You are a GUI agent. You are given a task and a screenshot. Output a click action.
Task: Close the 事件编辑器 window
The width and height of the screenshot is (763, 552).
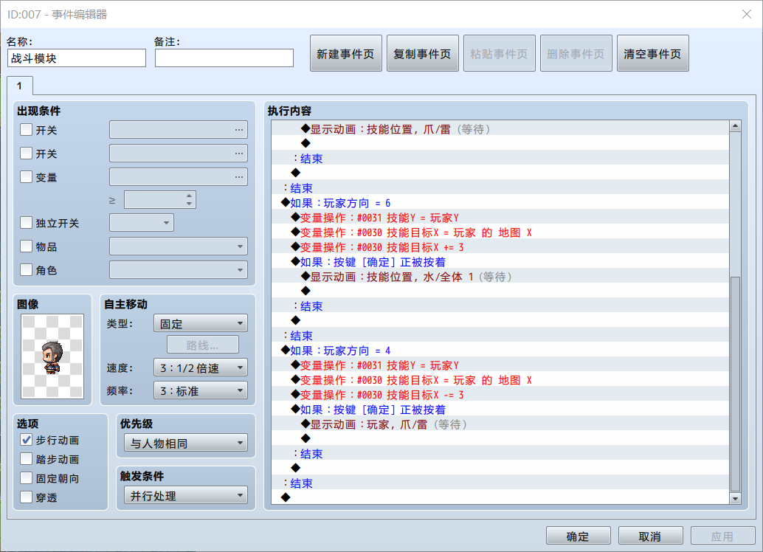(x=747, y=14)
